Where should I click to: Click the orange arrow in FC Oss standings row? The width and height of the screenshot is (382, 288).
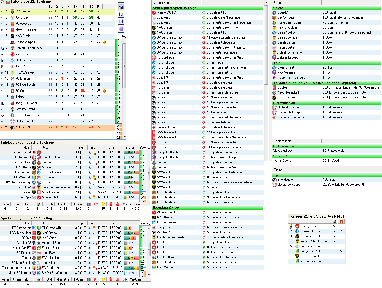[105, 91]
